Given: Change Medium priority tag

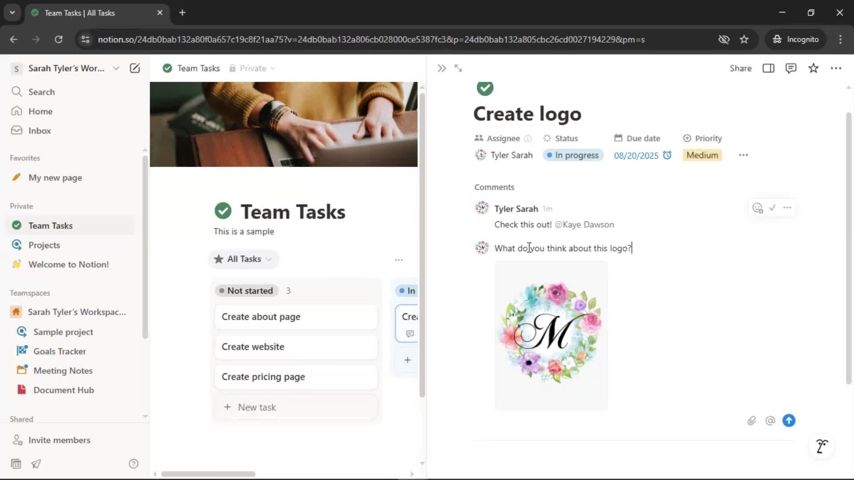Looking at the screenshot, I should click(x=702, y=155).
